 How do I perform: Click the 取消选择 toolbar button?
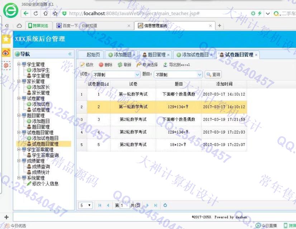(x=147, y=65)
